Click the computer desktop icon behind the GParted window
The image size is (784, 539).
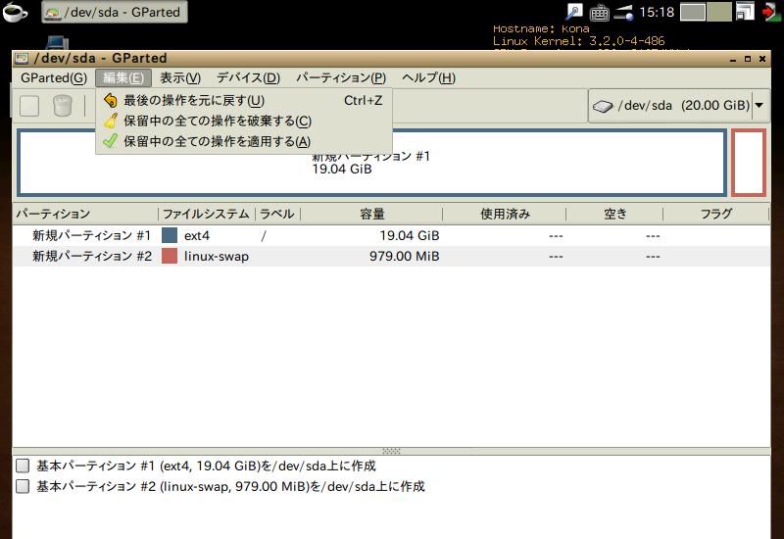tap(57, 42)
